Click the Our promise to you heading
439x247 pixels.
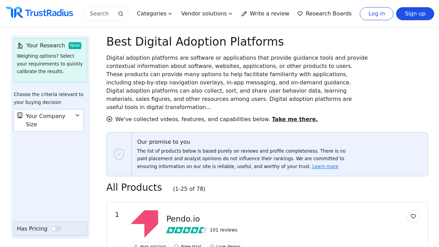(x=164, y=142)
